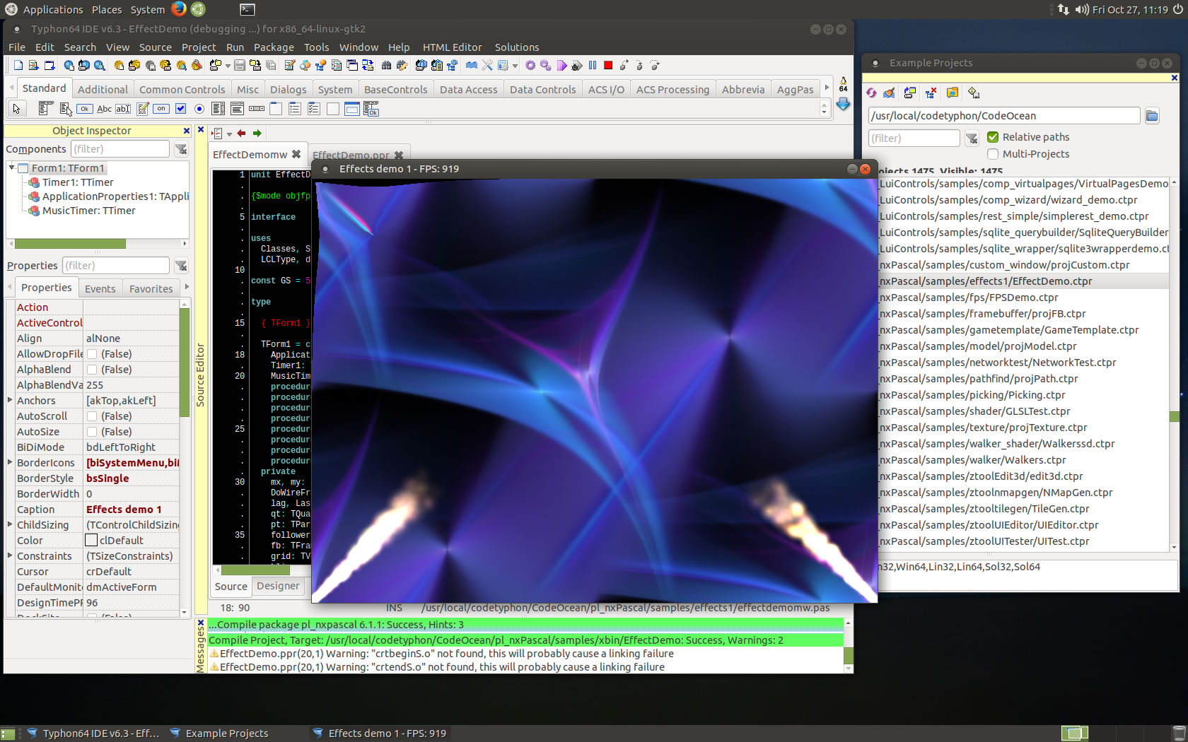Expand the Anchors property row

tap(10, 401)
